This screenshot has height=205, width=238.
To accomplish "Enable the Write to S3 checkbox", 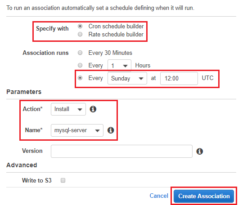I will coord(63,180).
